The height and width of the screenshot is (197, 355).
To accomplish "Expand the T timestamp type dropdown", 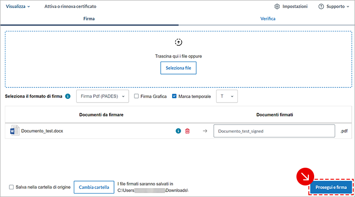I will point(226,96).
